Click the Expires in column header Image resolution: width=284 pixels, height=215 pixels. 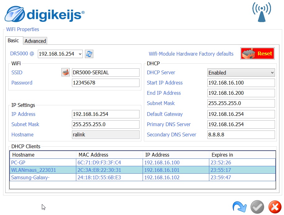(242, 155)
